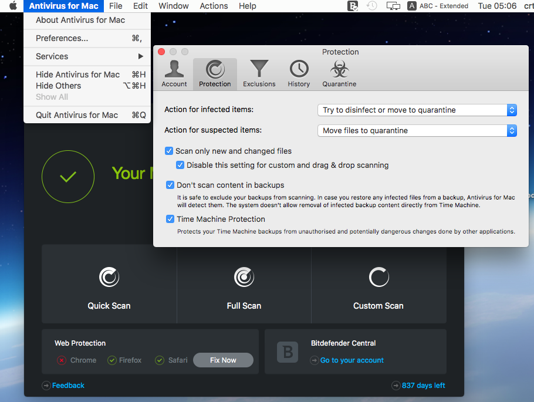534x402 pixels.
Task: Choose Quit Antivirus for Mac
Action: tap(87, 115)
